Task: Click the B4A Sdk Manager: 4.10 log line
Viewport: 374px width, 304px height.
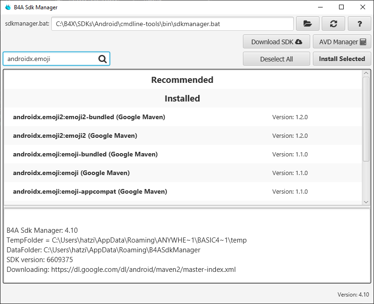Action: click(42, 230)
